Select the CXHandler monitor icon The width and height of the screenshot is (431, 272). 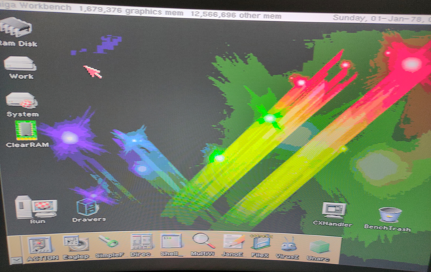tap(334, 210)
